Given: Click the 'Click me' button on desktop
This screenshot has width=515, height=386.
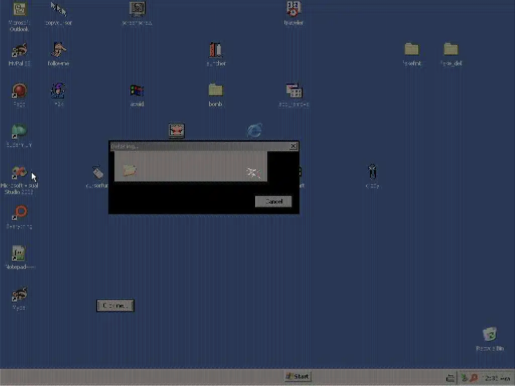Looking at the screenshot, I should point(115,306).
